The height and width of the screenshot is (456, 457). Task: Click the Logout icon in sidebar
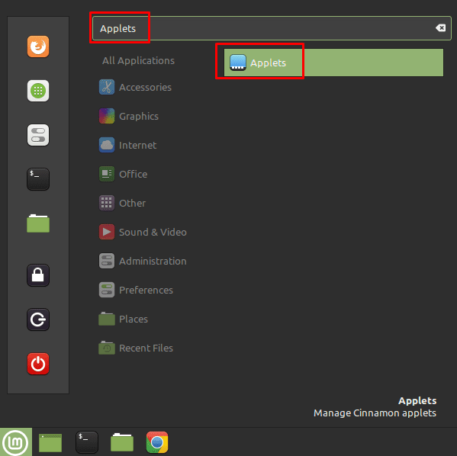coord(38,320)
